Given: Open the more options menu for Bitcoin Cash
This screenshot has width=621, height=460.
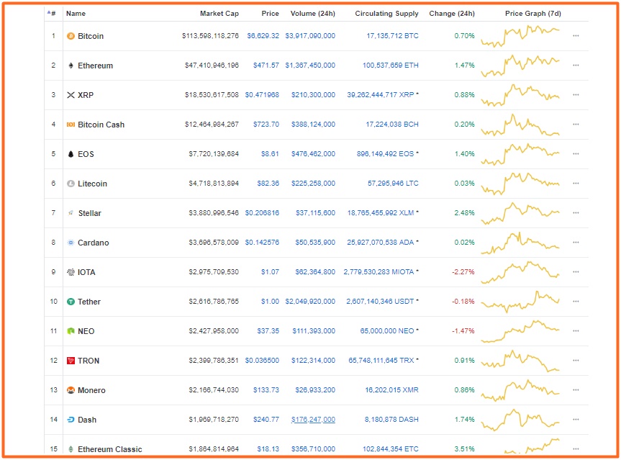Looking at the screenshot, I should click(576, 124).
